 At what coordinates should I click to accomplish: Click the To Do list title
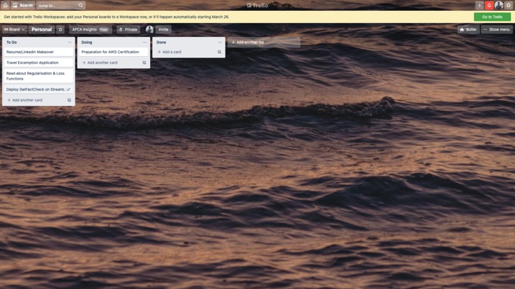(x=12, y=42)
